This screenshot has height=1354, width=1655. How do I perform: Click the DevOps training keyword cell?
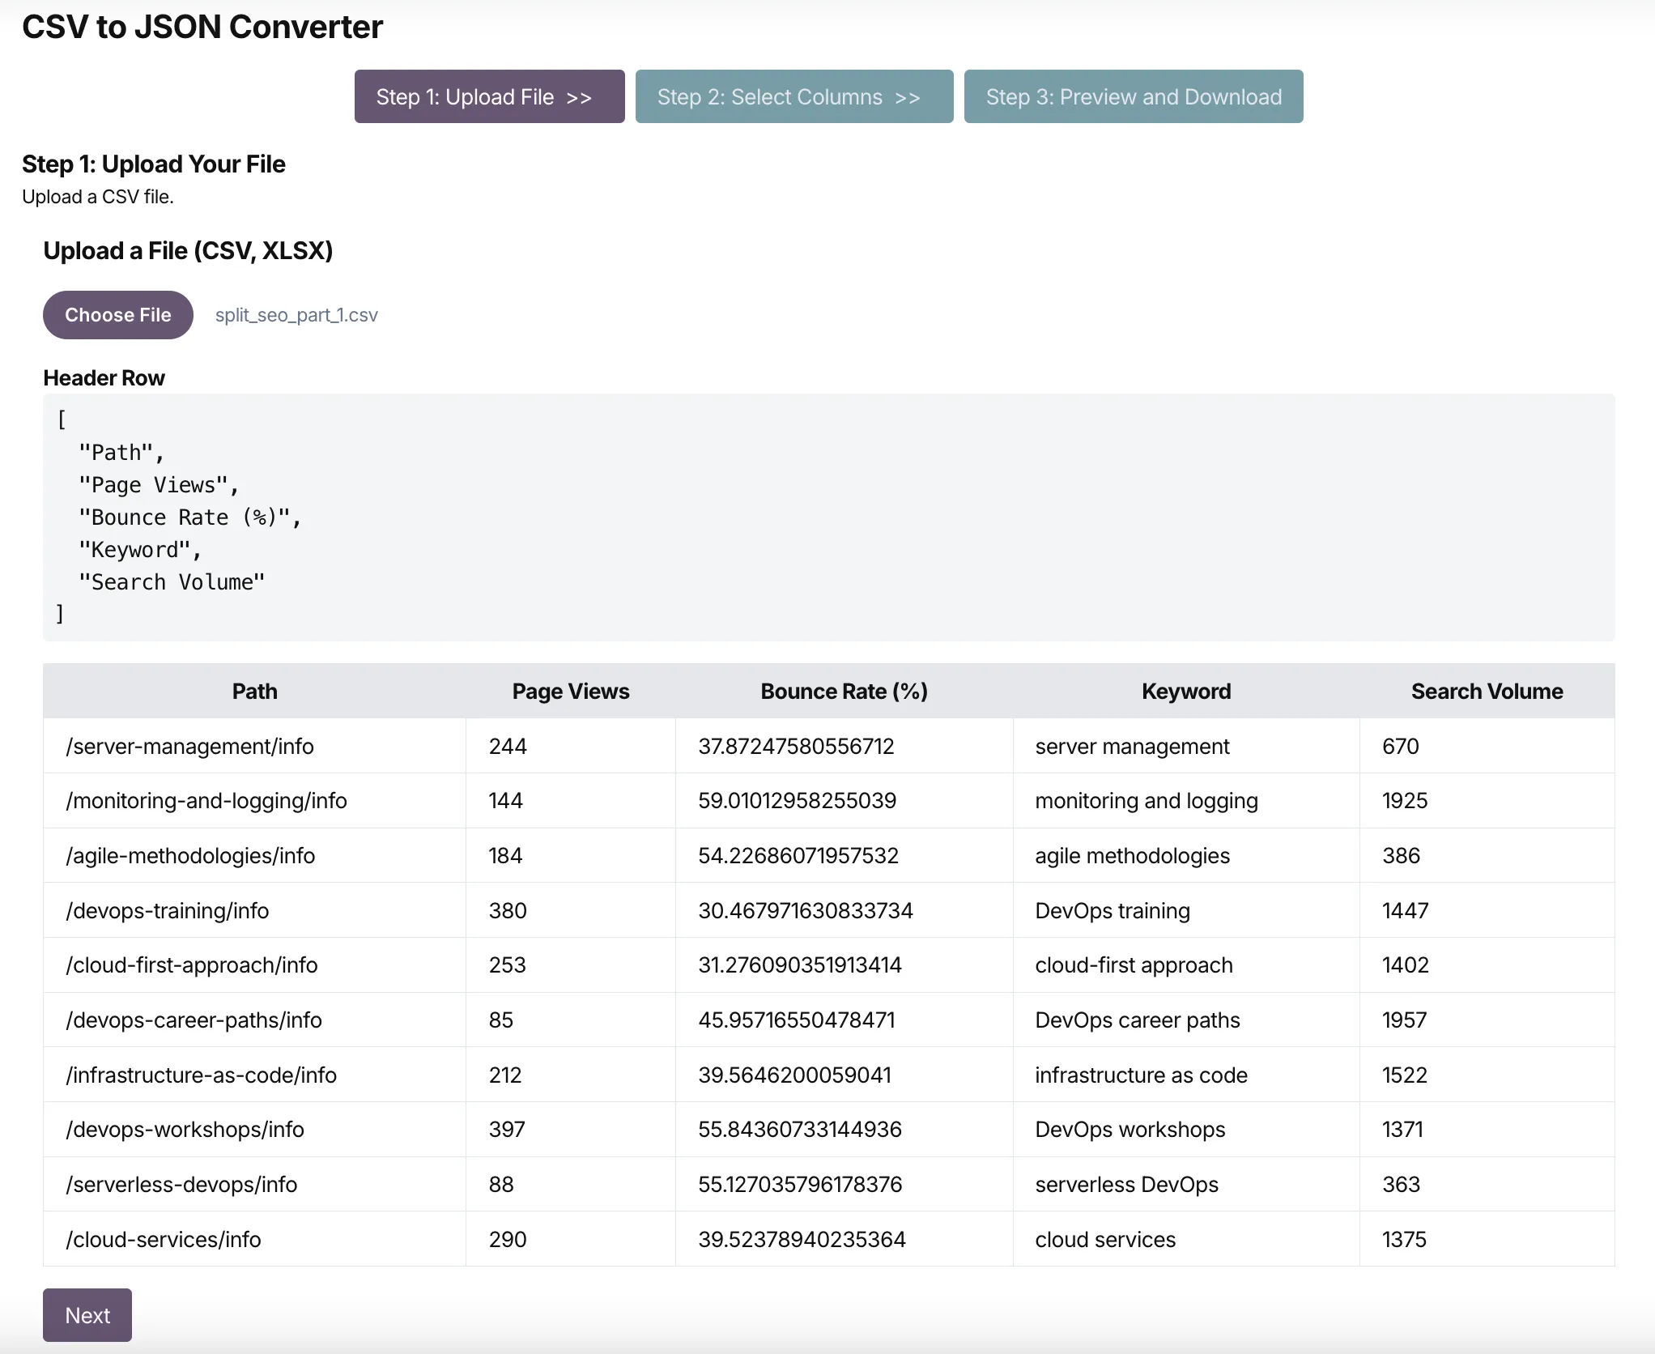point(1112,910)
